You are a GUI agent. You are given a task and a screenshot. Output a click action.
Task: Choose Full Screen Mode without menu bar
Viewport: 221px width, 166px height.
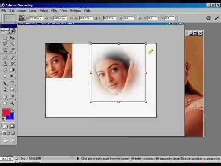click(x=13, y=133)
